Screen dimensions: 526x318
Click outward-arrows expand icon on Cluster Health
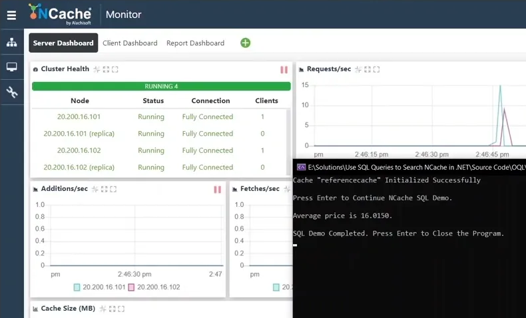tap(106, 69)
